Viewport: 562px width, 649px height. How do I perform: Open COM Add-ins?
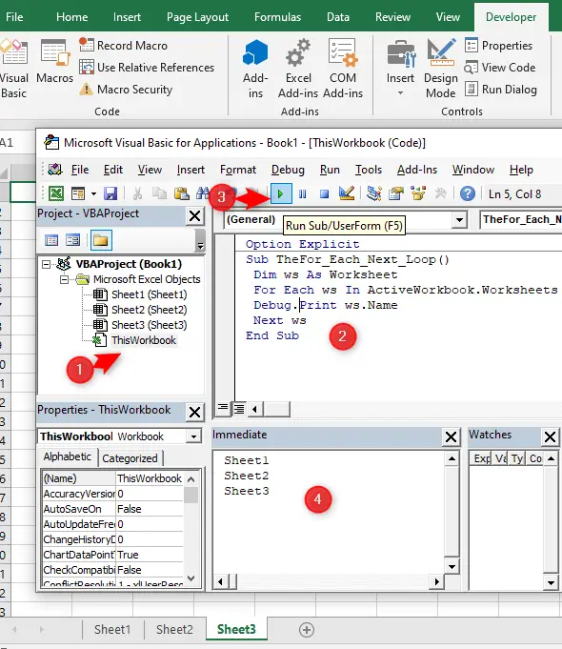[343, 69]
